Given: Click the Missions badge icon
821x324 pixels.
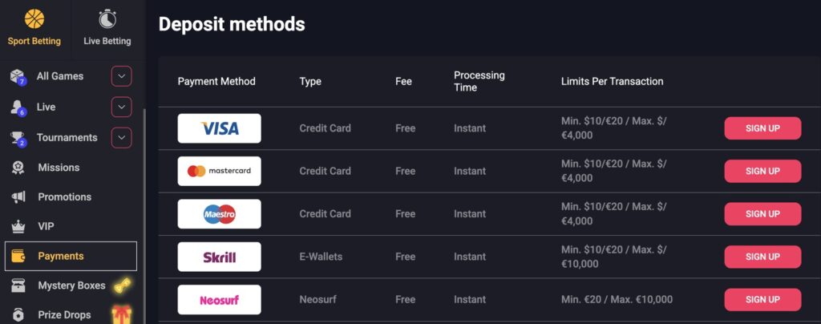Looking at the screenshot, I should pyautogui.click(x=18, y=168).
